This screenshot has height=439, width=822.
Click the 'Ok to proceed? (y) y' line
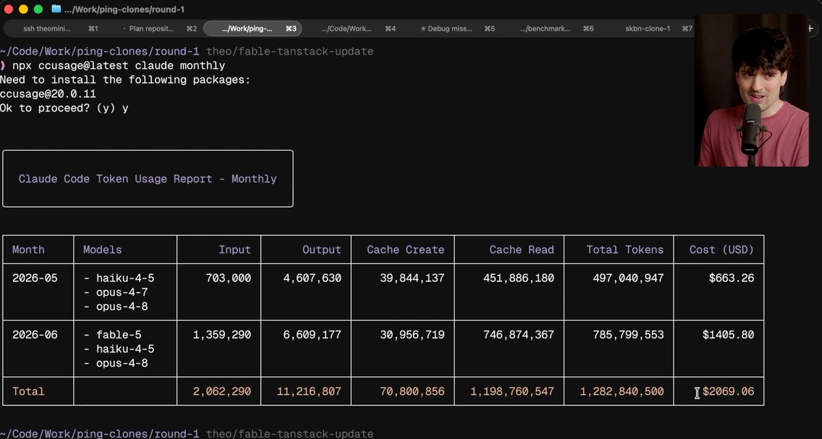click(64, 109)
